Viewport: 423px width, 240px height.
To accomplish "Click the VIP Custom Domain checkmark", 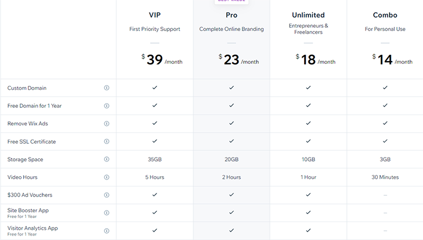I will coord(155,88).
